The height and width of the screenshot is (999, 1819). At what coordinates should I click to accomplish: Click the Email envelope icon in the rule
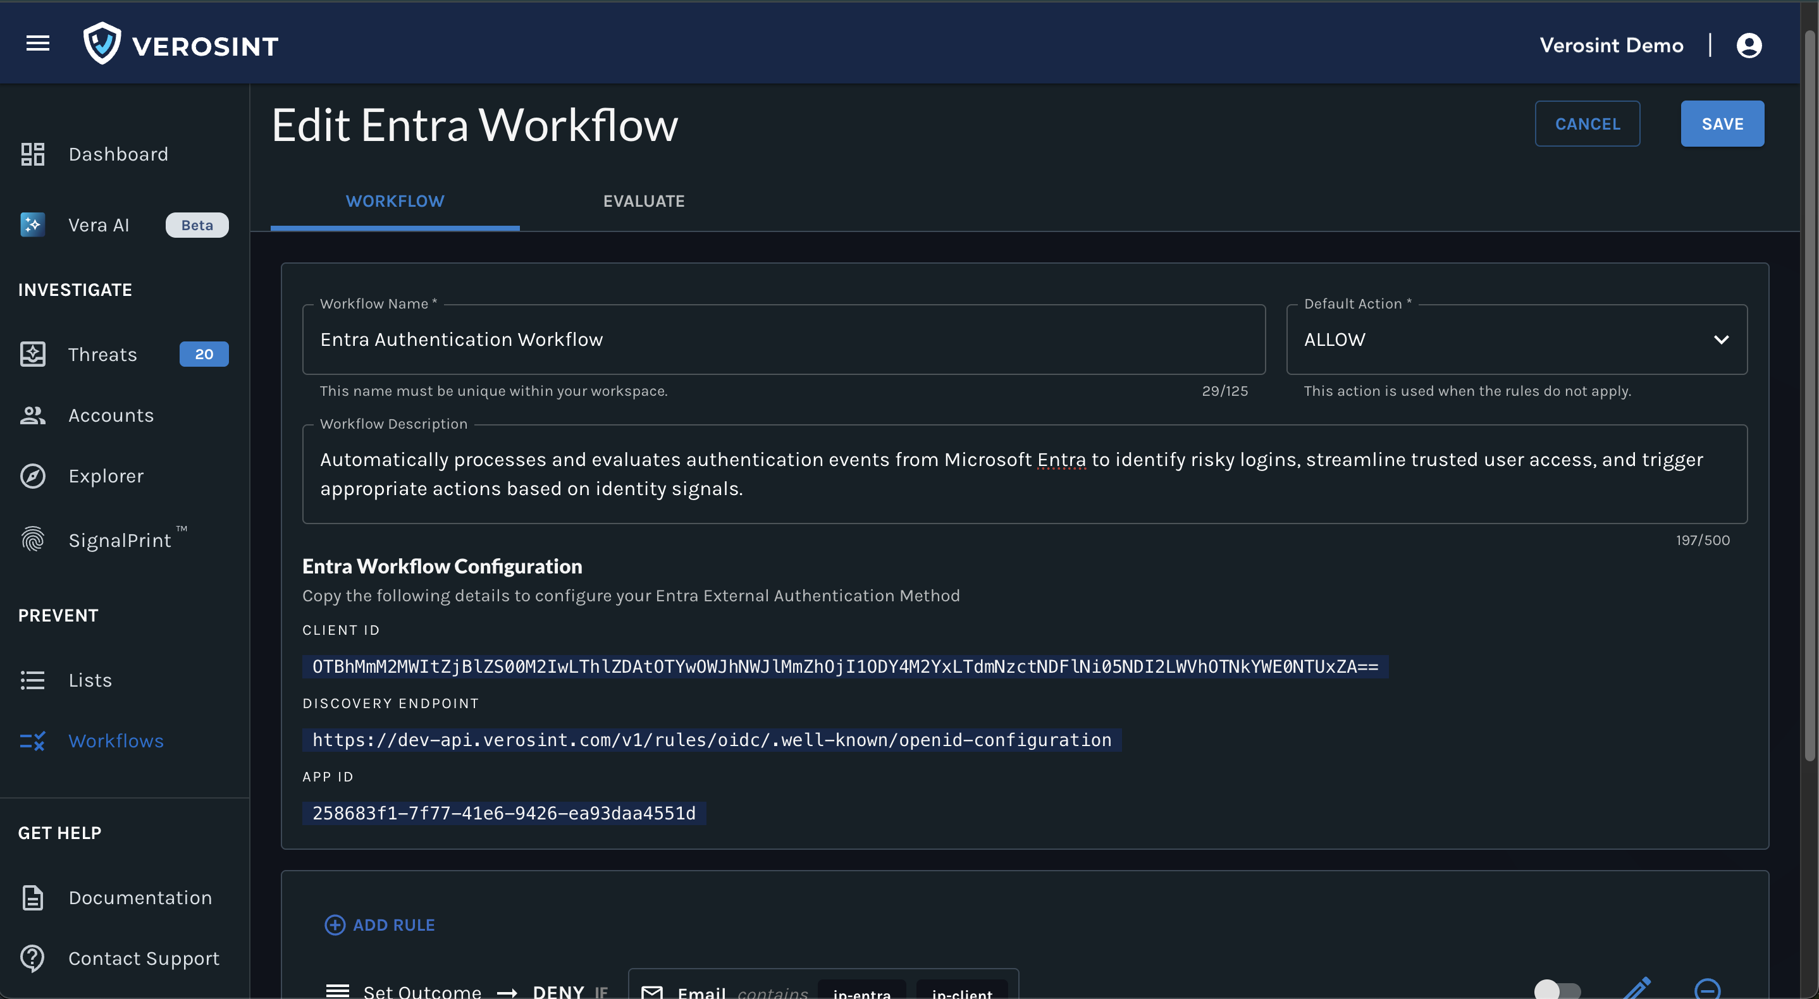click(x=651, y=993)
